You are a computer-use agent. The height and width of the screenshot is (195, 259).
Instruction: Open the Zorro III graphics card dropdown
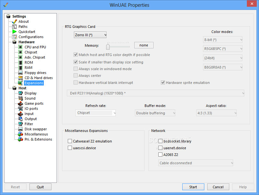[90, 35]
